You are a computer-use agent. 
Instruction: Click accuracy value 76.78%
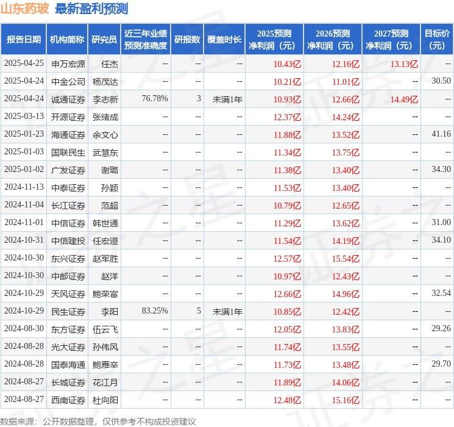155,99
